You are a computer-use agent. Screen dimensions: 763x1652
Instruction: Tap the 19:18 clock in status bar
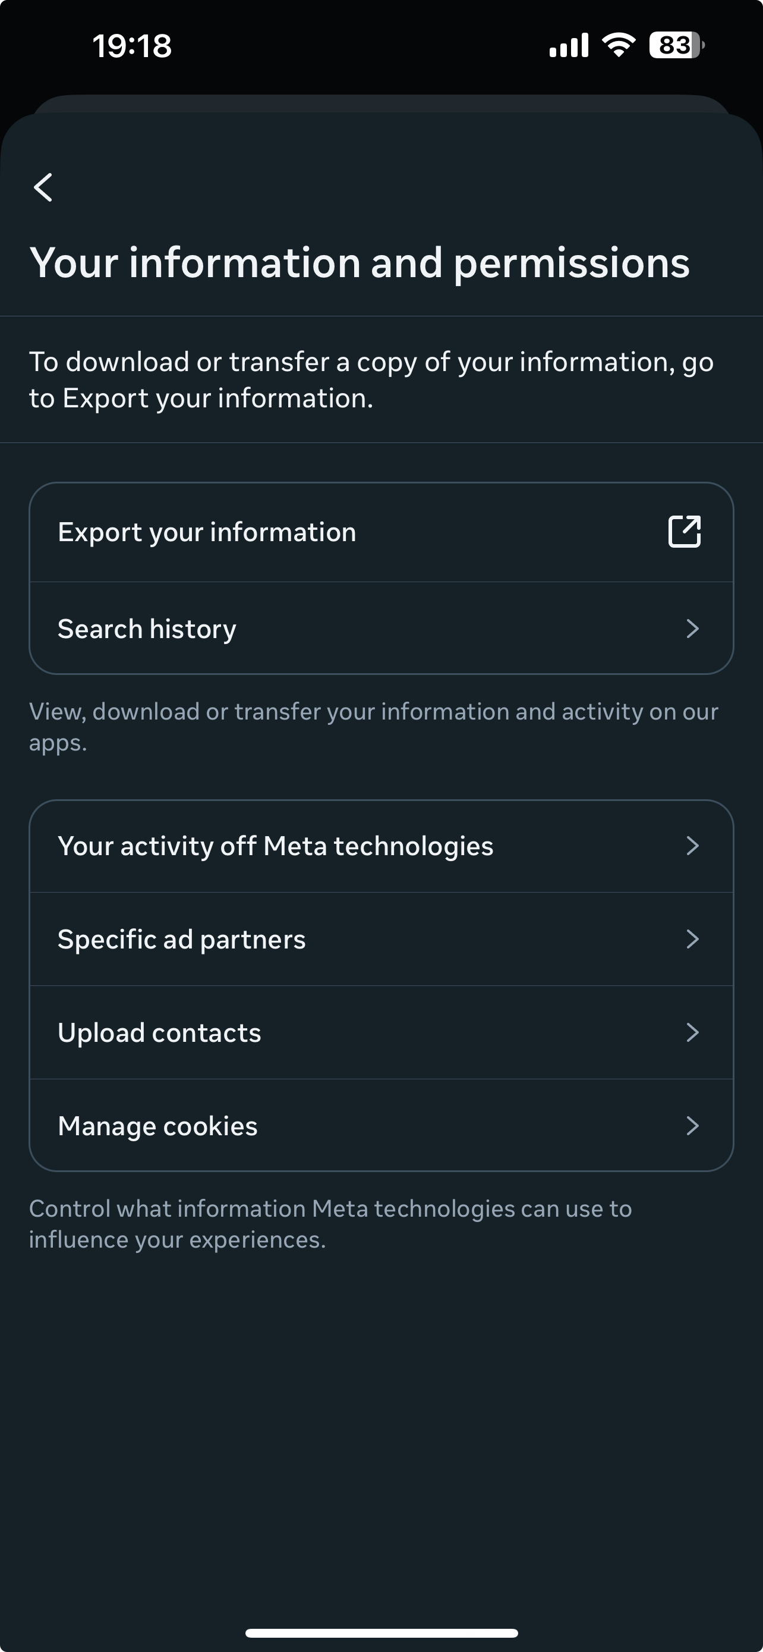click(132, 46)
